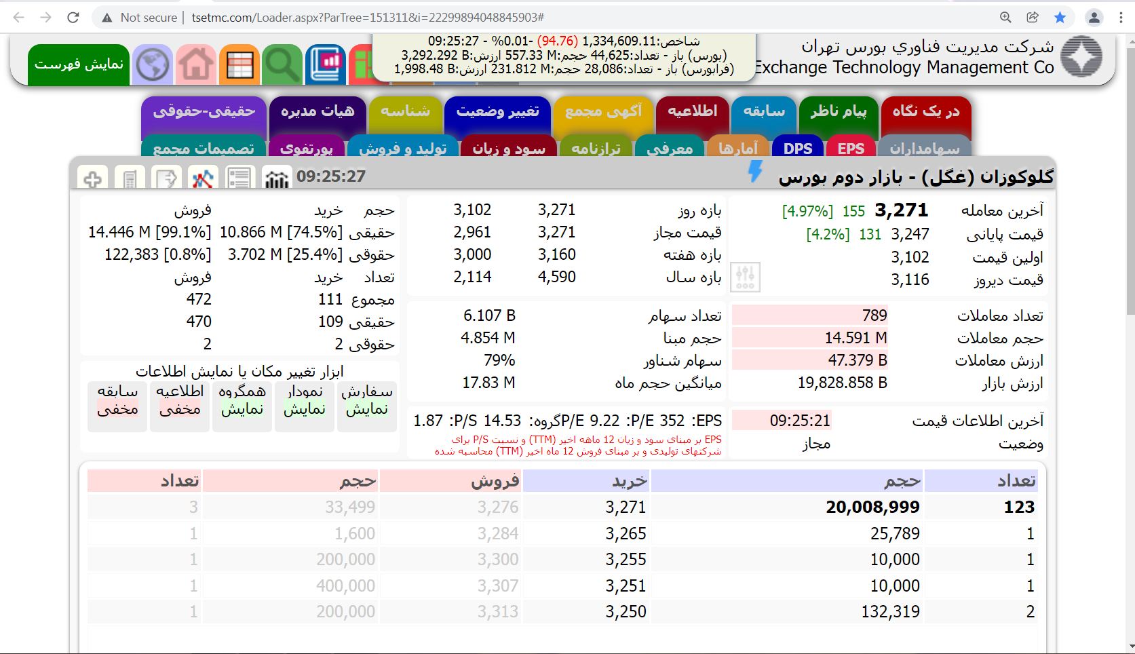The height and width of the screenshot is (654, 1135).
Task: Open the حقیقی-حقوقی tab
Action: coord(204,115)
